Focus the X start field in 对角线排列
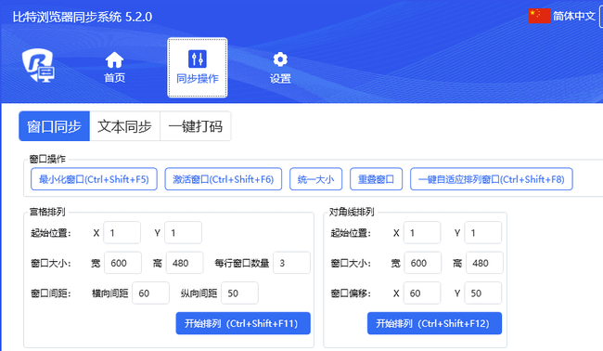The height and width of the screenshot is (351, 603). [x=422, y=232]
